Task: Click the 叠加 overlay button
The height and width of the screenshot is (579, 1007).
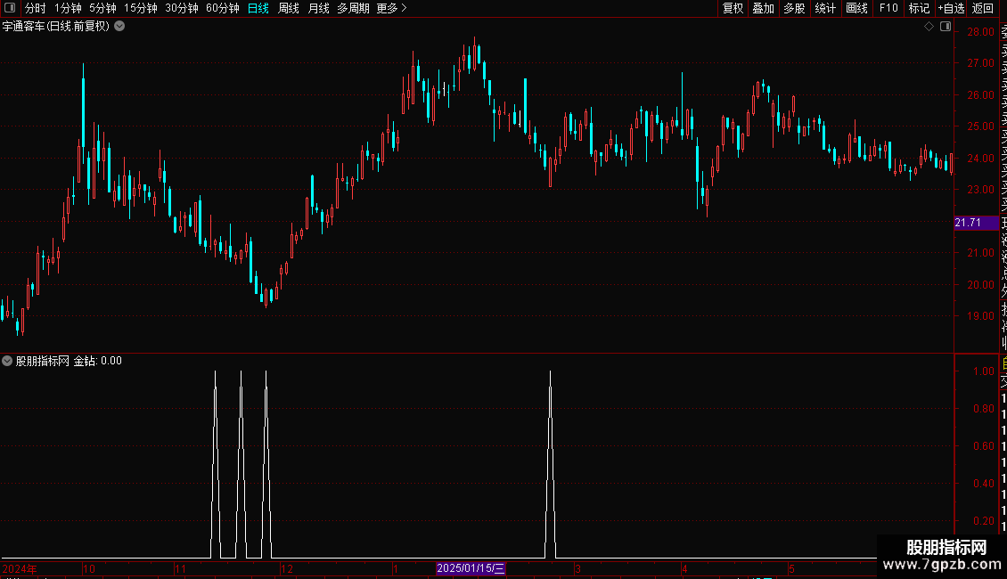Action: click(x=764, y=8)
